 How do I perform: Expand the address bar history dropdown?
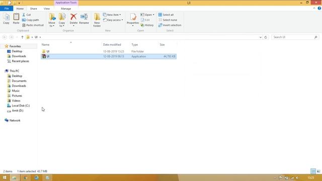[x=261, y=37]
